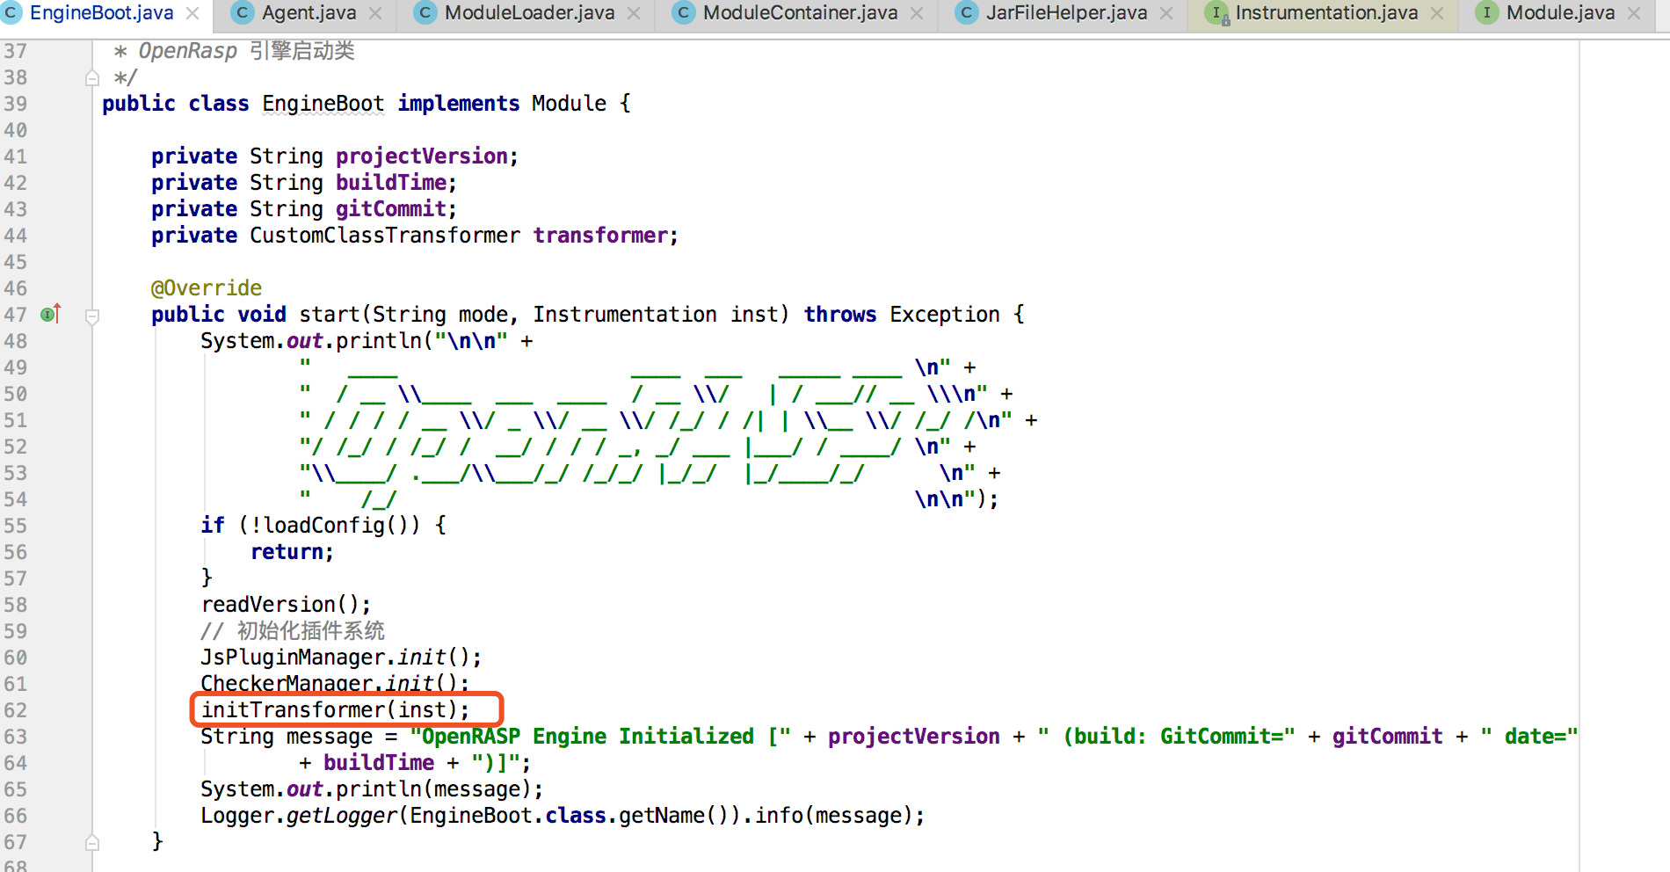
Task: Click the highlighted initTransformer(inst) call
Action: (335, 709)
